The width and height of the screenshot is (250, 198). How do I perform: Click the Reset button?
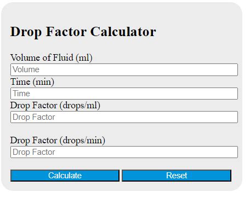tap(177, 176)
